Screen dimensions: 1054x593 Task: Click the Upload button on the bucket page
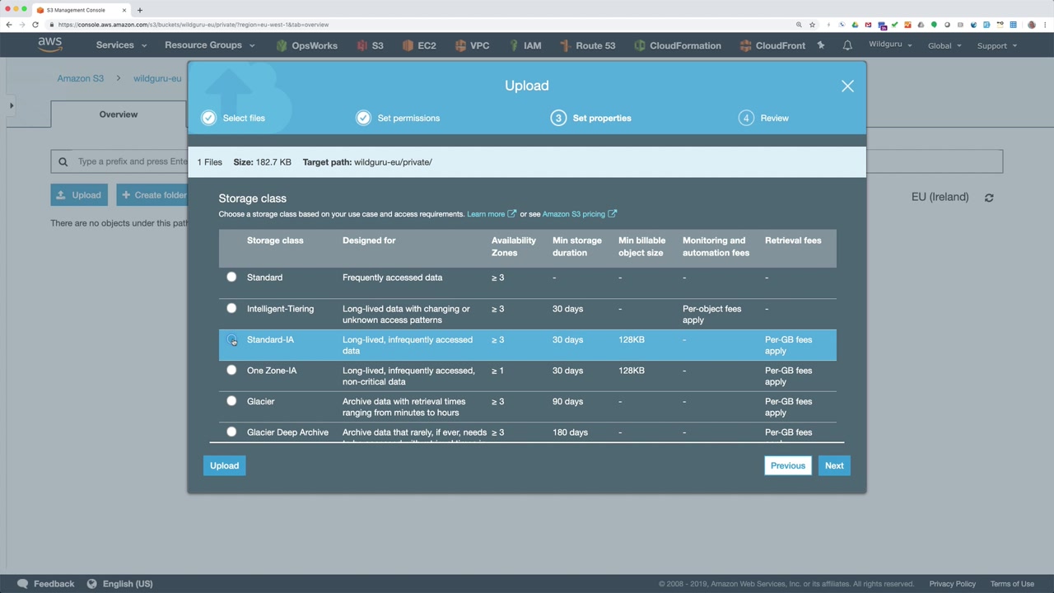coord(78,195)
